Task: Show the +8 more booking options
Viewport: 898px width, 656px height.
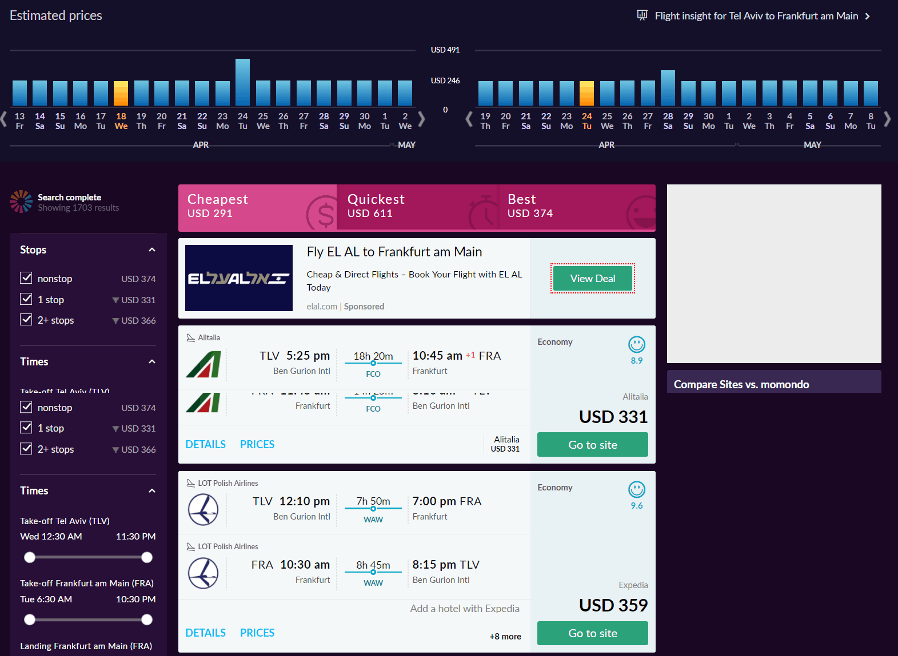Action: point(505,637)
